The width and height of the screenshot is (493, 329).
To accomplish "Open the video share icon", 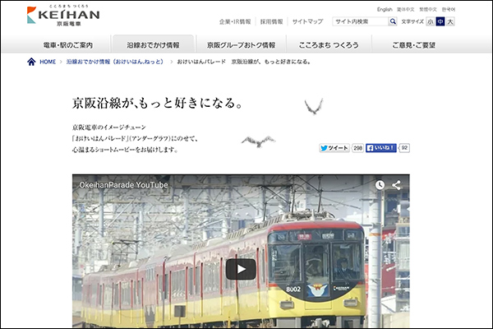I will click(x=396, y=185).
